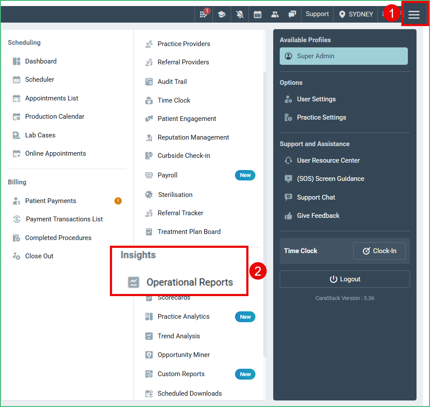Open the Scheduler from the Scheduling menu
430x407 pixels.
pos(39,79)
